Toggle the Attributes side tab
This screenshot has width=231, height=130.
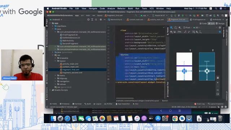click(224, 32)
